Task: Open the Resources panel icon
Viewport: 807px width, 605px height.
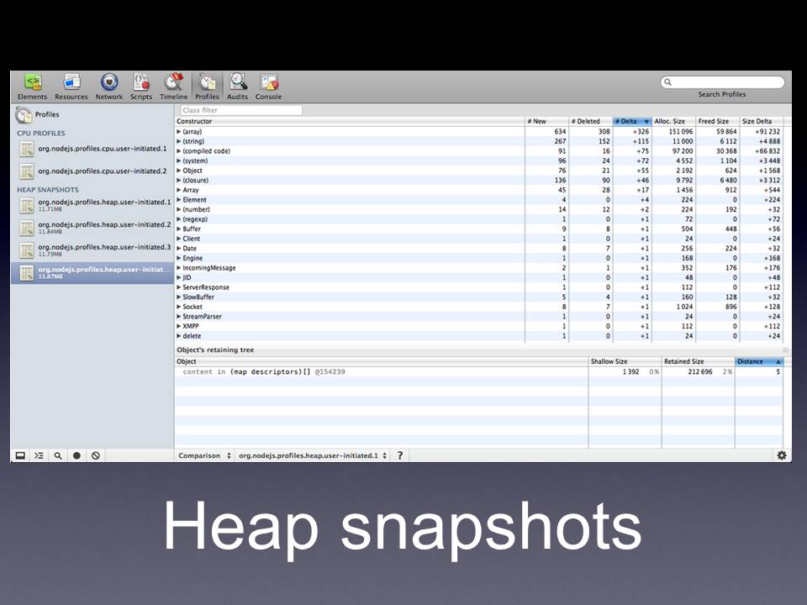Action: pos(71,82)
